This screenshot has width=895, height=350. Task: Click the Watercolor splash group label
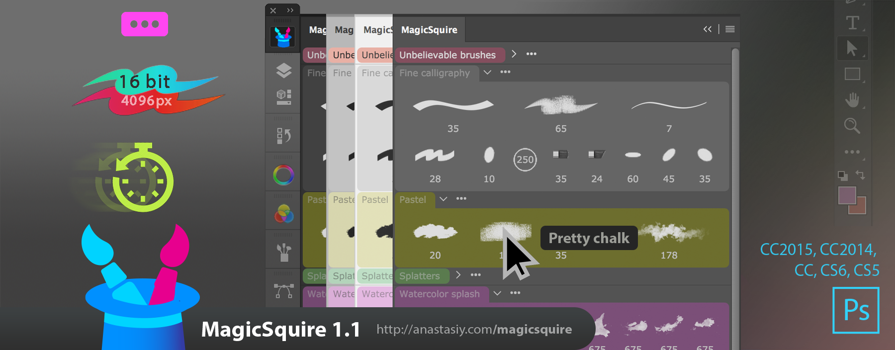pos(440,294)
